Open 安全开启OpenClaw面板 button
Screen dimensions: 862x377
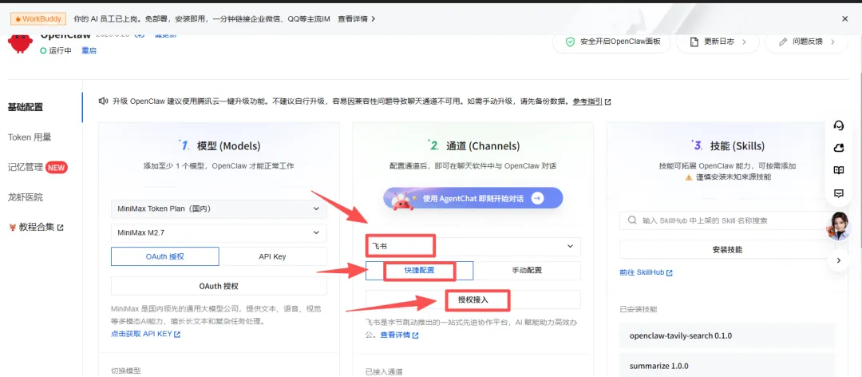pos(611,42)
